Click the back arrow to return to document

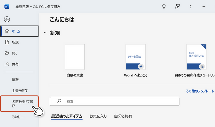(7, 19)
